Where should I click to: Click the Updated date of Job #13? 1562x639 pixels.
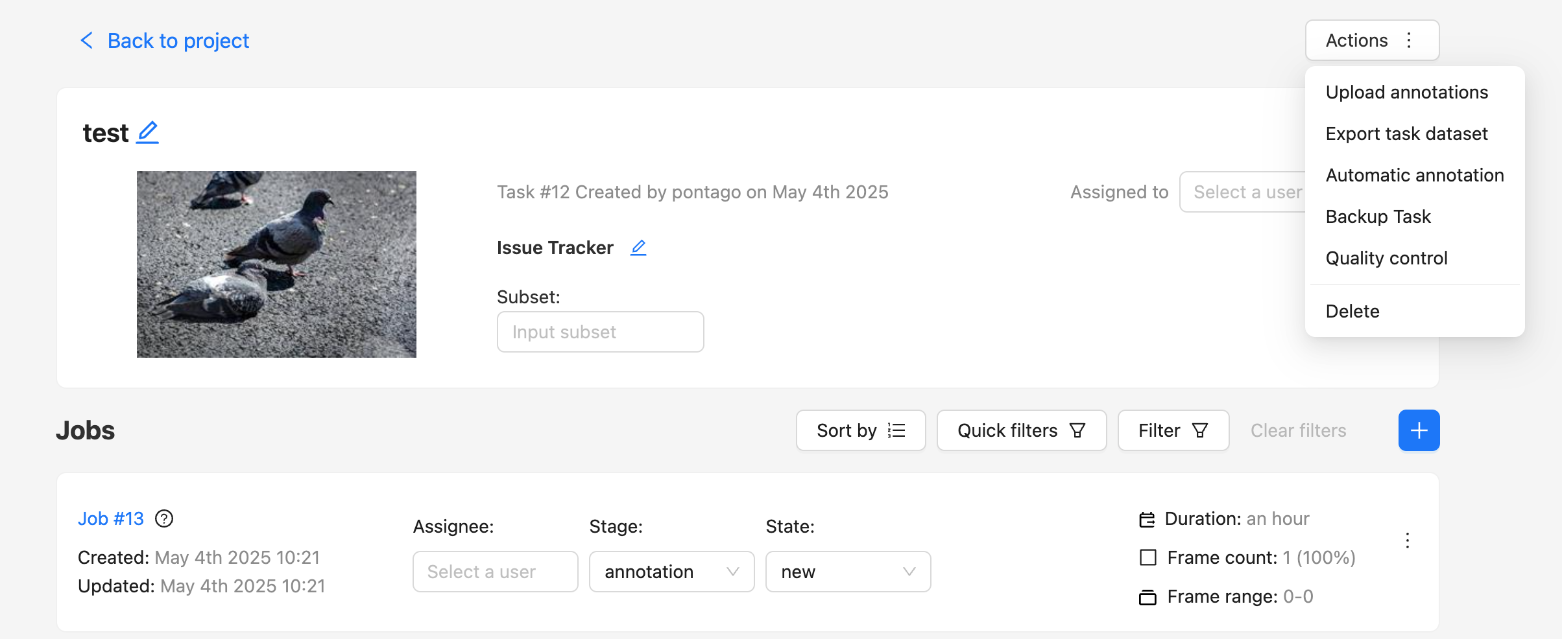tap(243, 586)
